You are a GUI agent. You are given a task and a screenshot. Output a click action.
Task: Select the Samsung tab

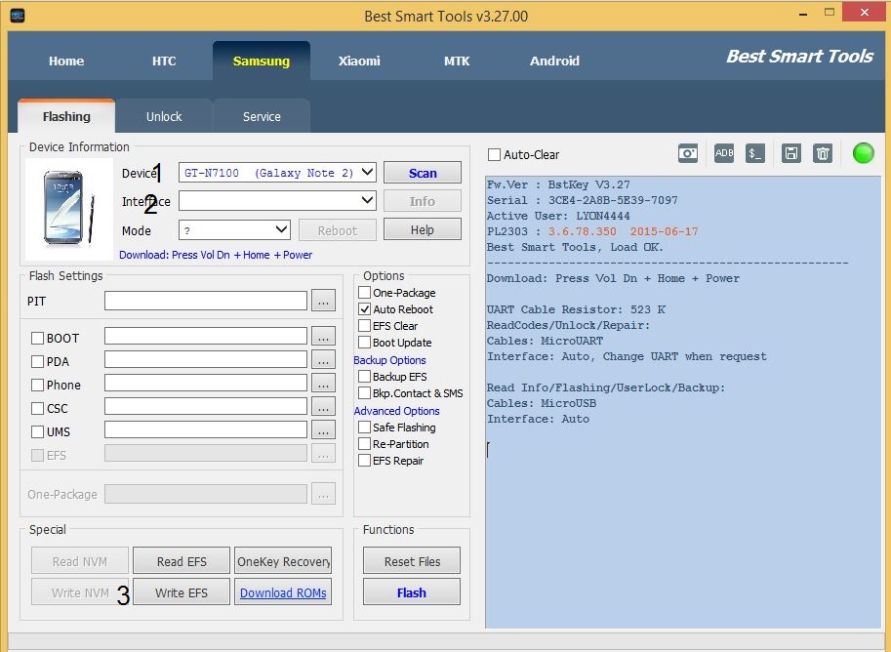click(262, 61)
